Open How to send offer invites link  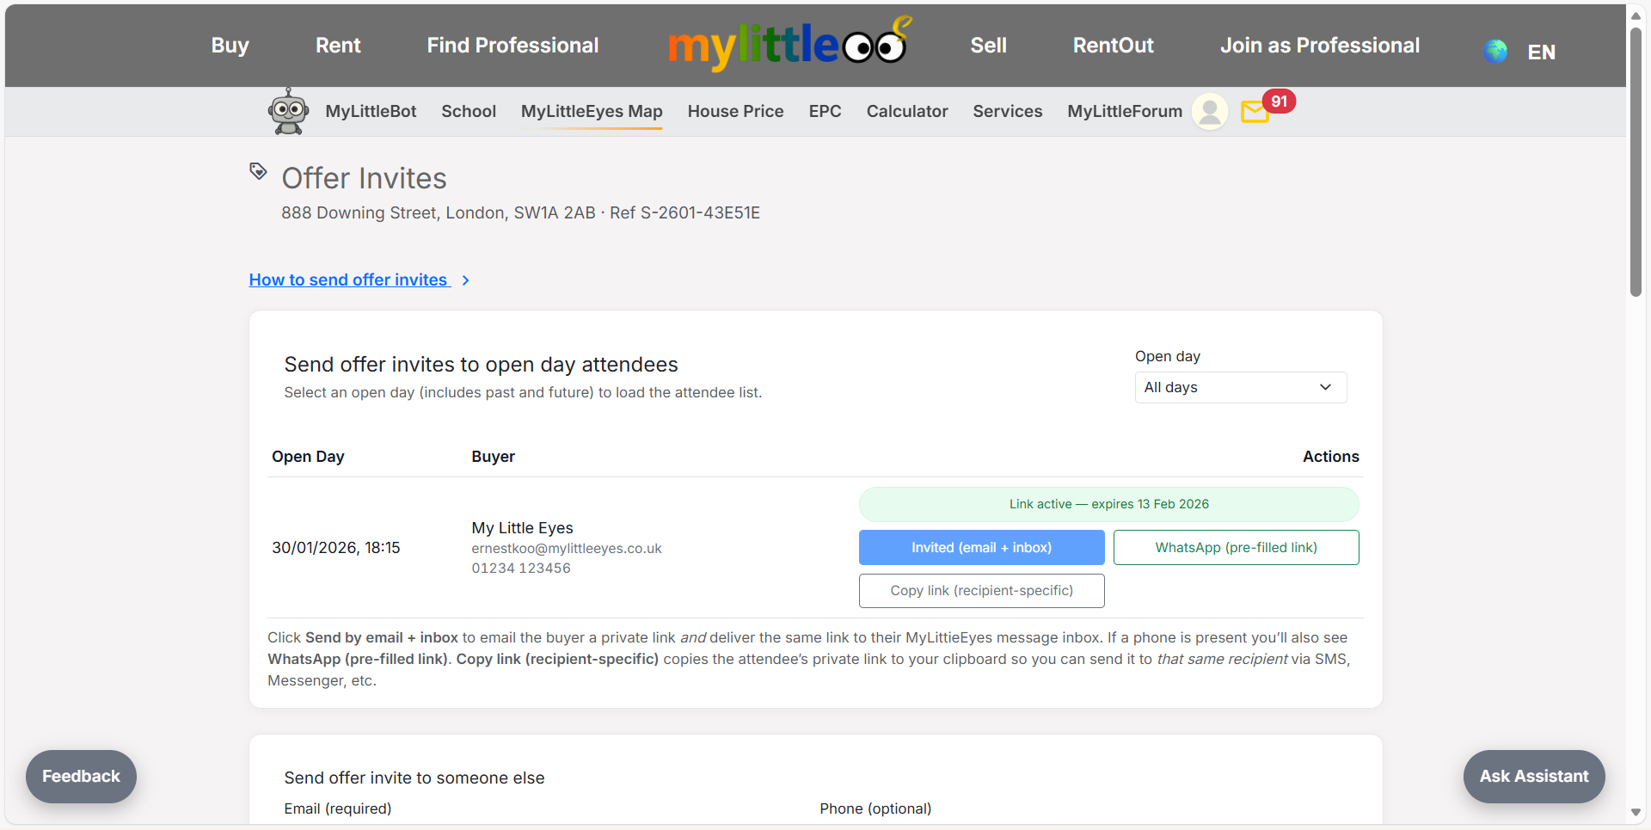348,280
